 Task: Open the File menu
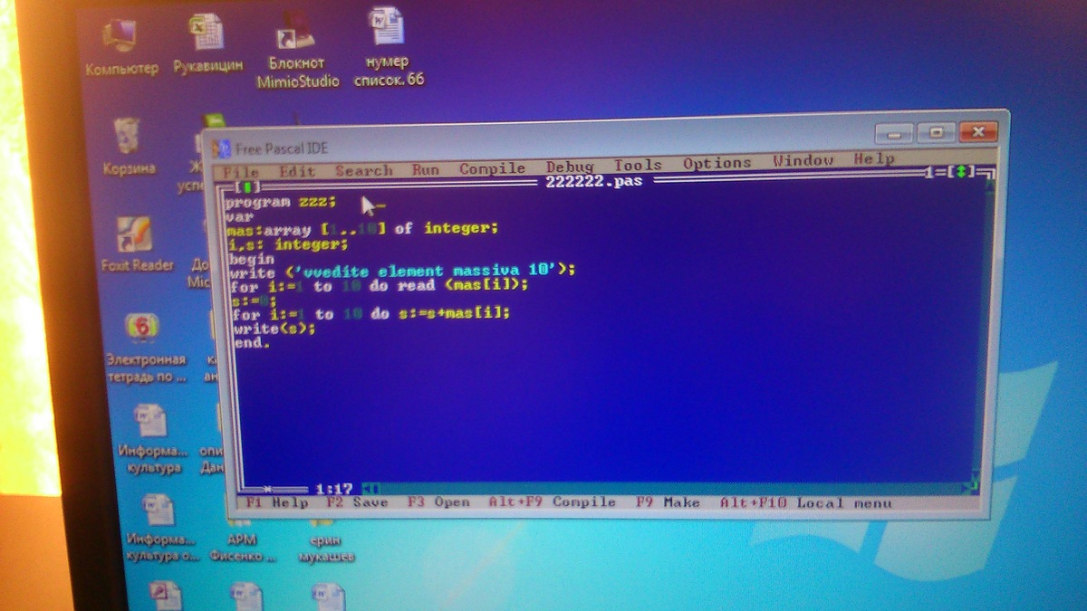coord(241,172)
